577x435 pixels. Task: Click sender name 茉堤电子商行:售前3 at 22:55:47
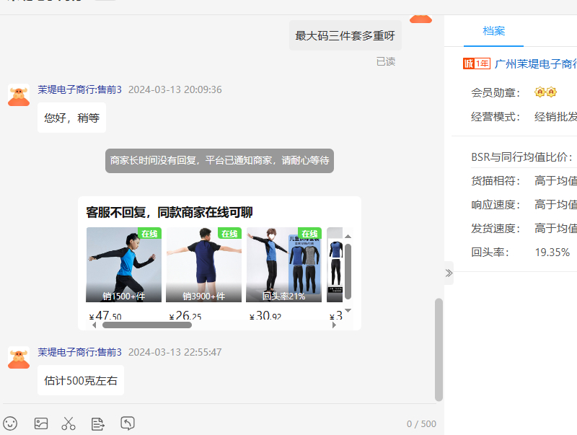click(x=80, y=352)
